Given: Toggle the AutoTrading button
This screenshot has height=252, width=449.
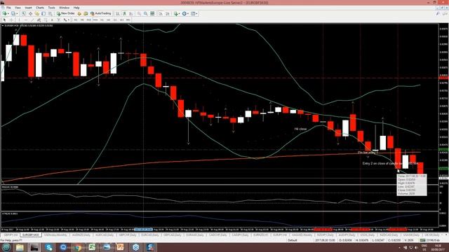Looking at the screenshot, I should 100,13.
